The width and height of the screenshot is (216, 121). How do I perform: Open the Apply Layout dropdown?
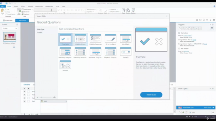point(27,9)
